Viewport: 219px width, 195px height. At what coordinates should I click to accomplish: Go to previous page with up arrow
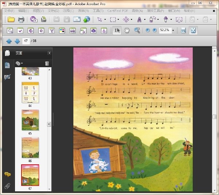[9, 41]
